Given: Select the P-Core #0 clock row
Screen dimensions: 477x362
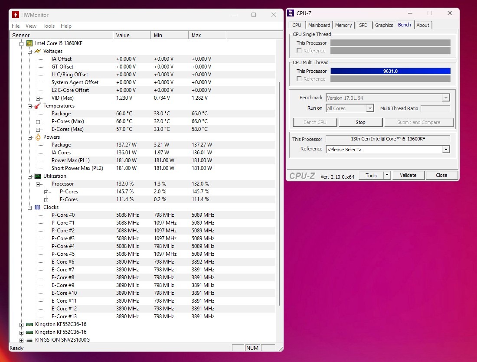Looking at the screenshot, I should coord(163,215).
